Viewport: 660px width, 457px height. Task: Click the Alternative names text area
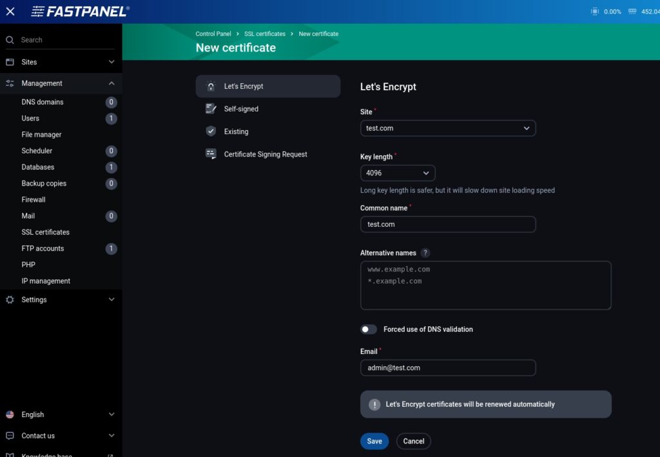click(x=486, y=286)
